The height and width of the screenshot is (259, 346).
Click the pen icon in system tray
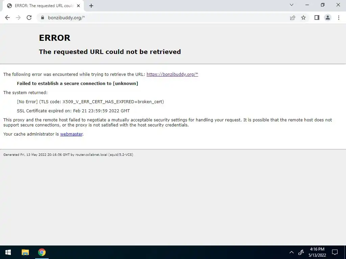[x=301, y=252]
